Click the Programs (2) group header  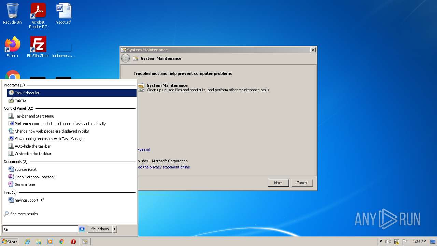14,85
